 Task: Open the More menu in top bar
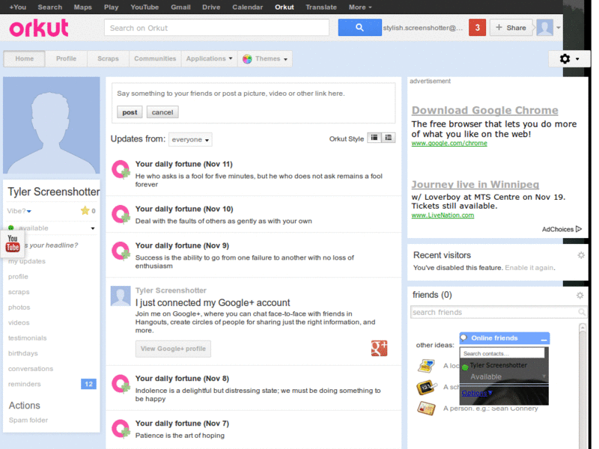tap(360, 7)
